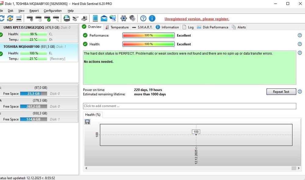305x180 pixels.
Task: Switch to the Temperature tab
Action: [117, 27]
